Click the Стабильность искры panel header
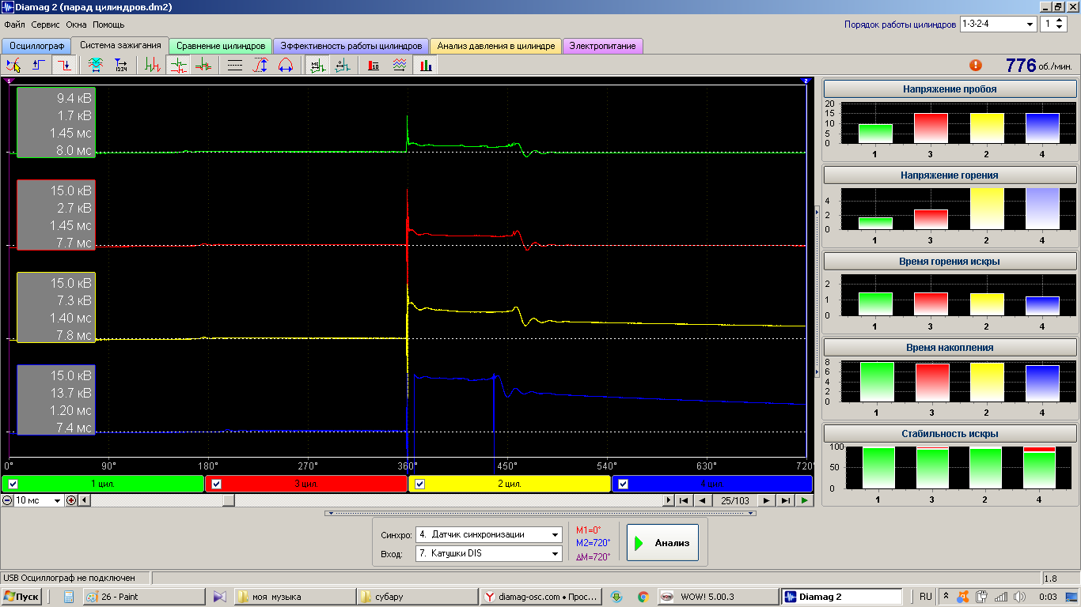This screenshot has height=607, width=1081. pyautogui.click(x=950, y=433)
